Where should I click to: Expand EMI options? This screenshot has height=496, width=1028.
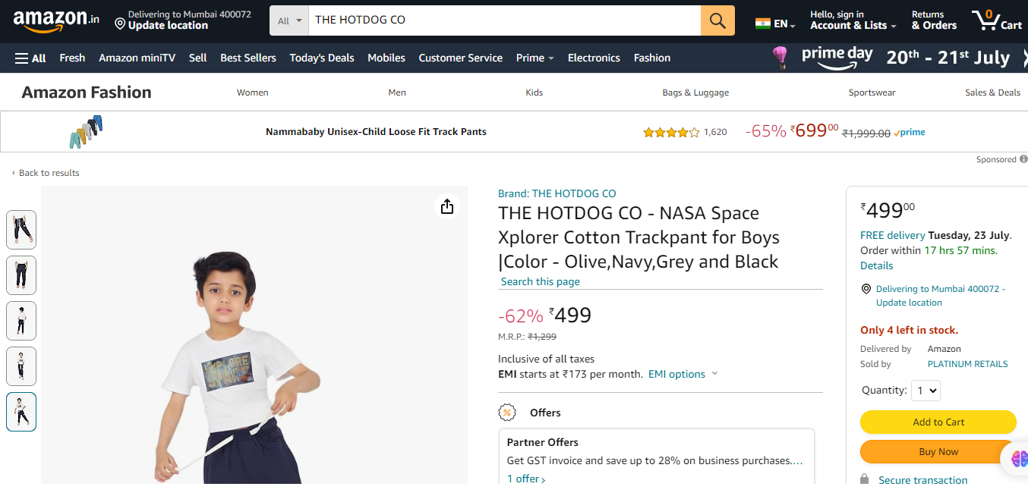[x=683, y=374]
